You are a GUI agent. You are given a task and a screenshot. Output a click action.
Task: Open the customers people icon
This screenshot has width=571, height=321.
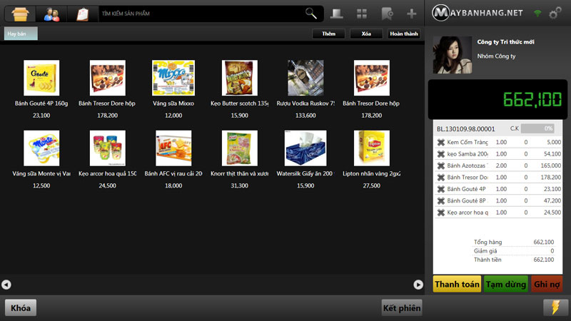pyautogui.click(x=51, y=14)
